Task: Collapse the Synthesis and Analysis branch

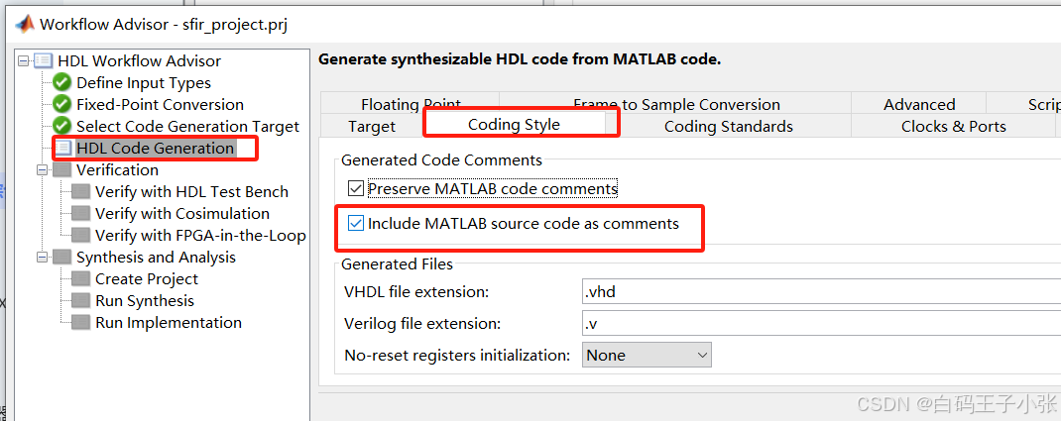Action: pyautogui.click(x=43, y=258)
